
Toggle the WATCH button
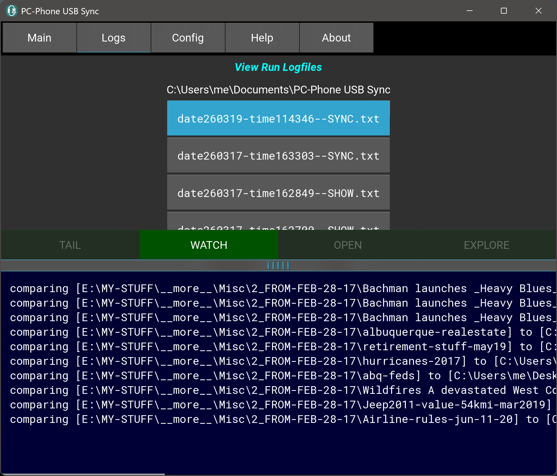point(209,245)
